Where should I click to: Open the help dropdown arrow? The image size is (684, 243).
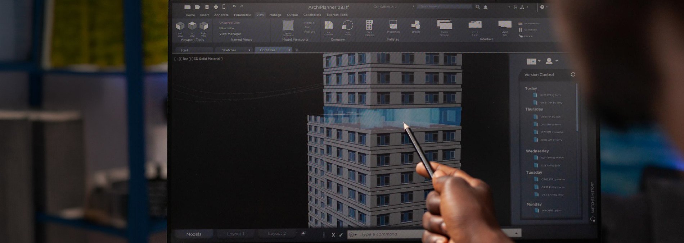547,7
